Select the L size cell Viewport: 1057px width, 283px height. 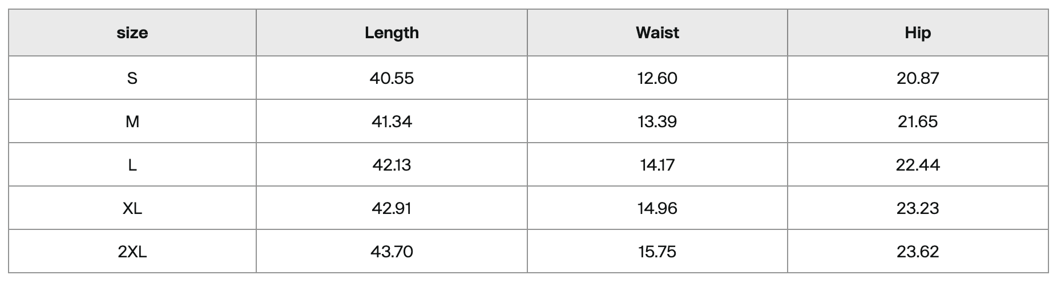(x=132, y=165)
